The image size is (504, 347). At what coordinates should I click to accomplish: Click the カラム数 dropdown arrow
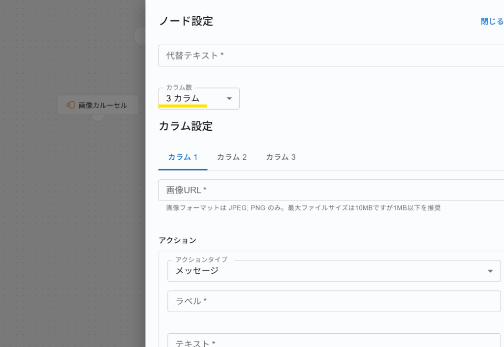229,99
